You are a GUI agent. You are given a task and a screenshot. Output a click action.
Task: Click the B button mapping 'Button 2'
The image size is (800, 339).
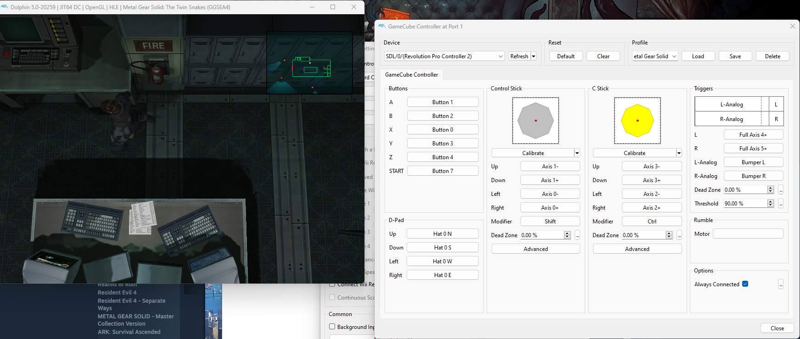pyautogui.click(x=443, y=116)
